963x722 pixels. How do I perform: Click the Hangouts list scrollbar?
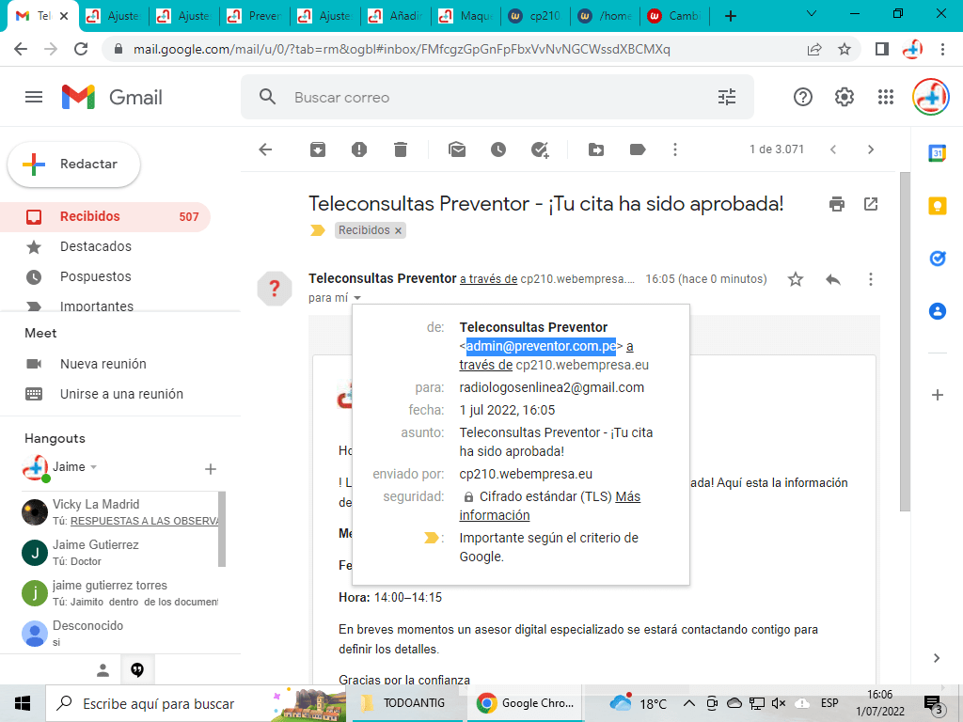(x=222, y=528)
